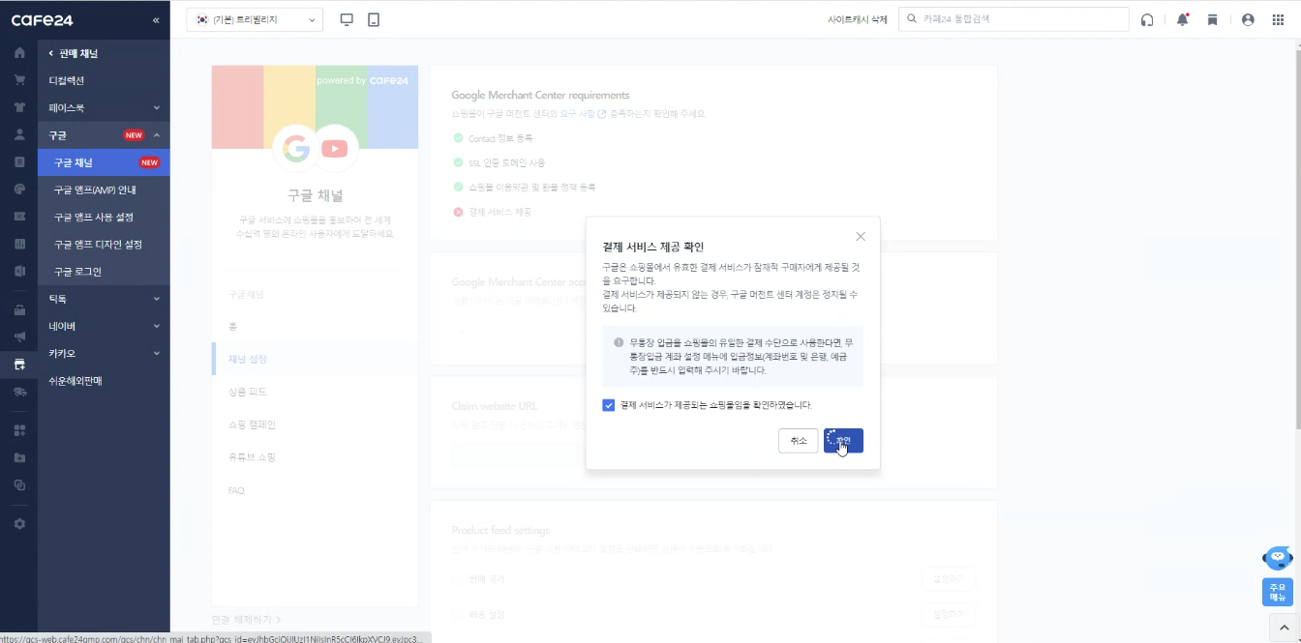
Task: Close the 결제 서비스 제공 확인 dialog
Action: coord(861,236)
